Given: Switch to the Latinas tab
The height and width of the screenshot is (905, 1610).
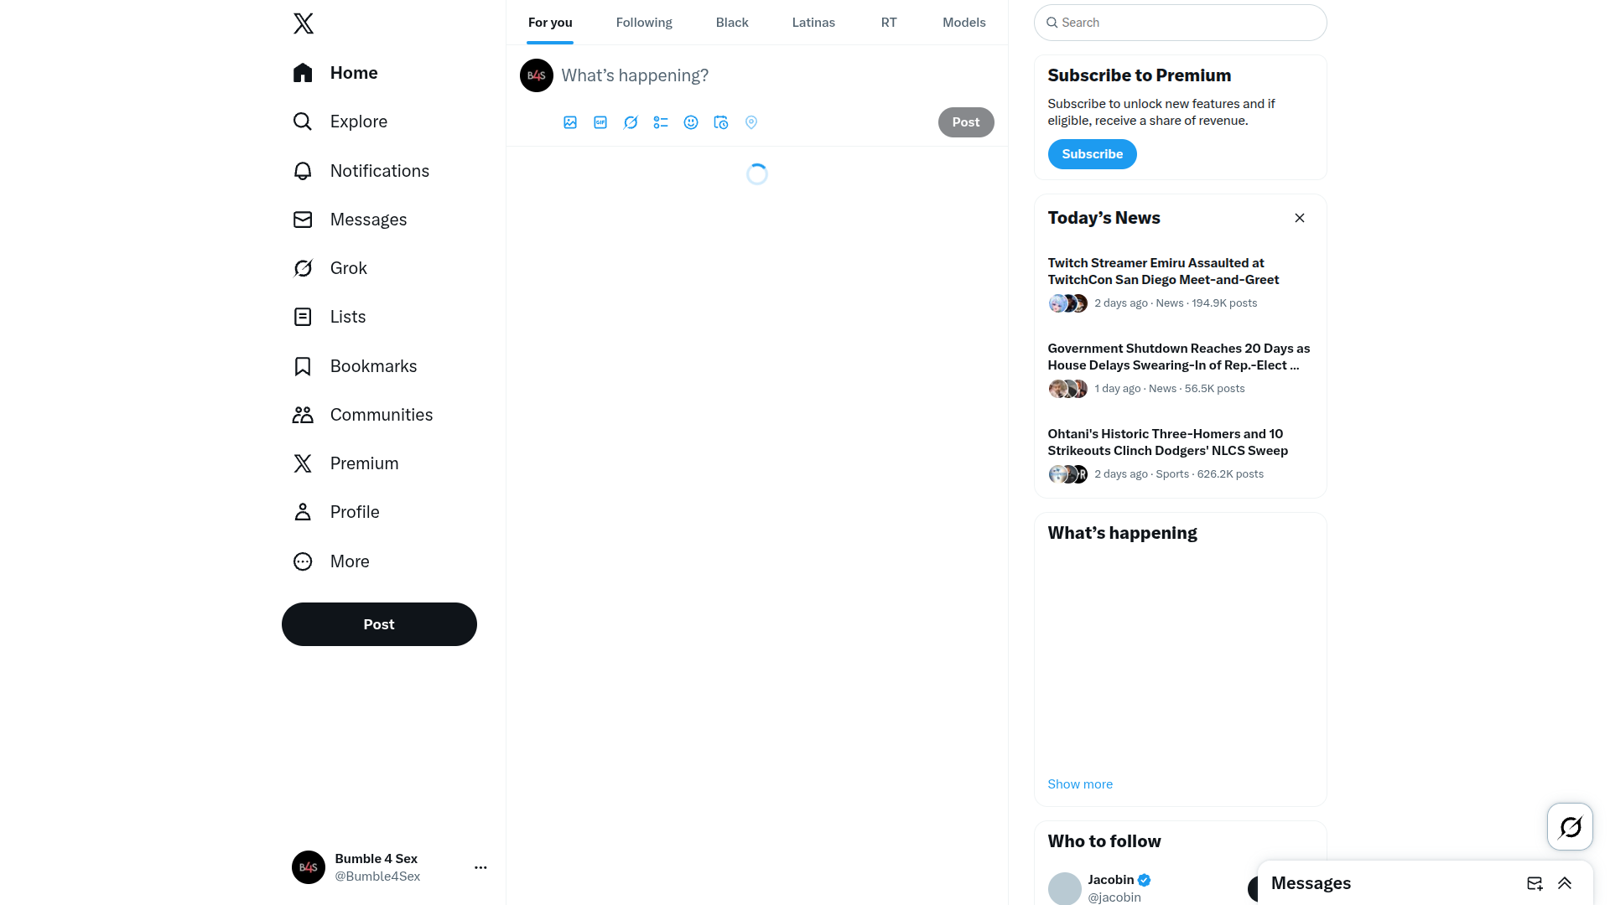Looking at the screenshot, I should point(813,23).
